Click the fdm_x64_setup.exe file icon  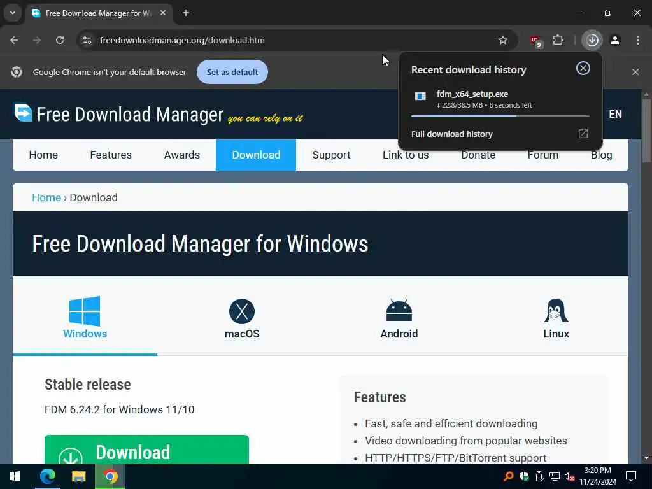[x=420, y=96]
